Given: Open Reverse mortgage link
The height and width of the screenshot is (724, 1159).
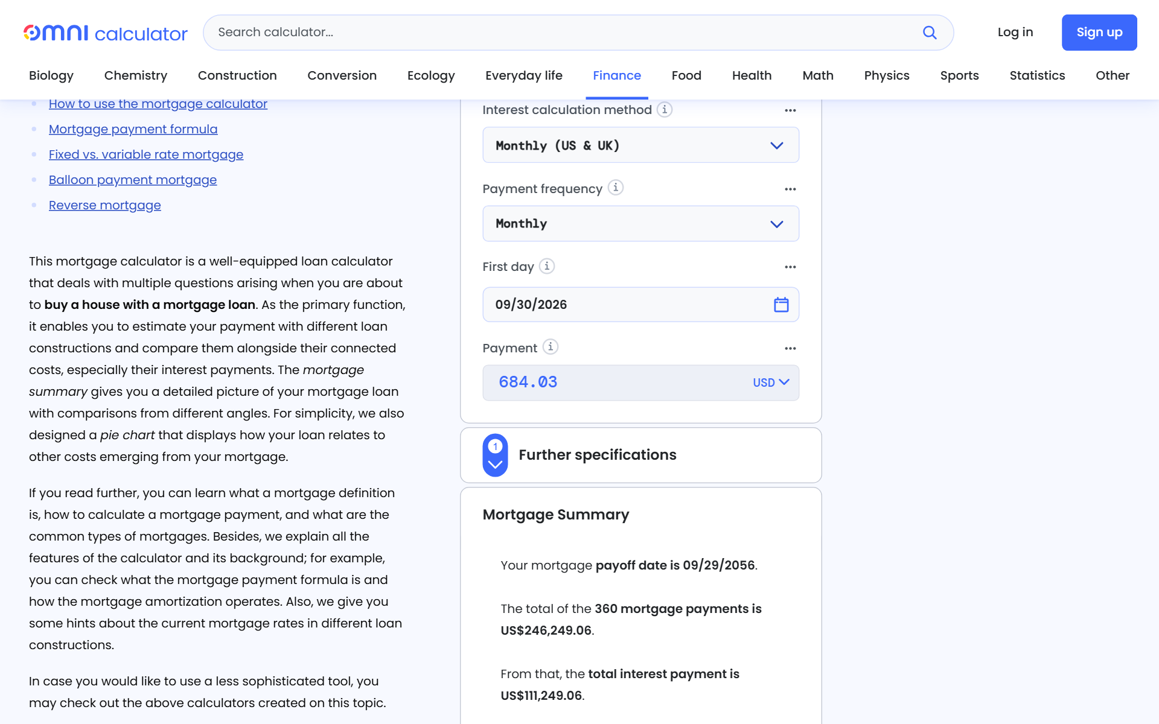Looking at the screenshot, I should (x=105, y=205).
